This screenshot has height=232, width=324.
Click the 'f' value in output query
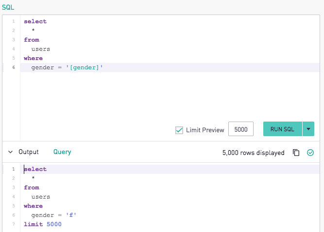click(x=71, y=215)
